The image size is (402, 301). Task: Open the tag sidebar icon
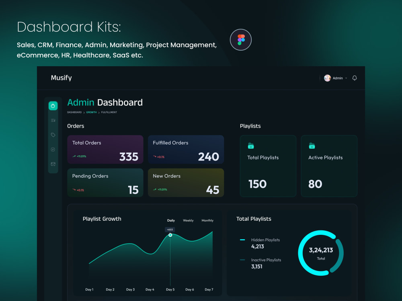[x=53, y=135]
